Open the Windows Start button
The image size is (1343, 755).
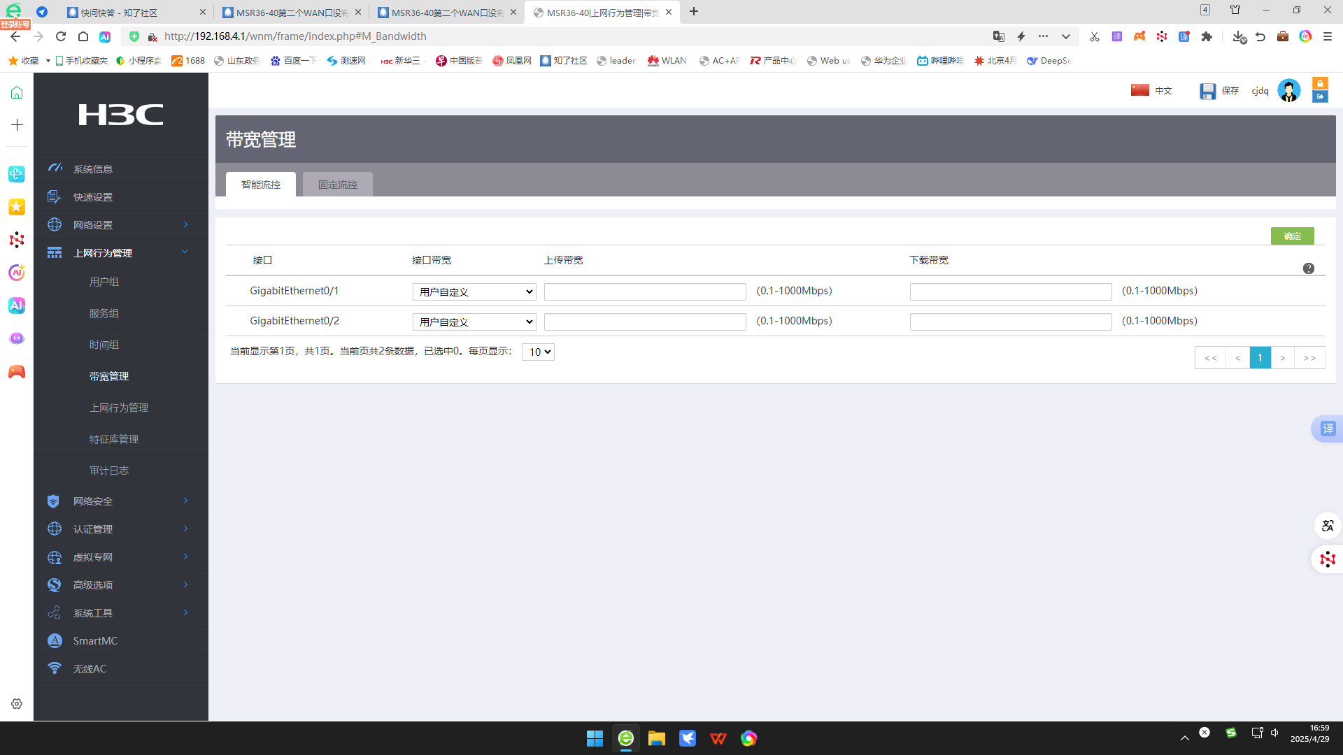pos(595,738)
